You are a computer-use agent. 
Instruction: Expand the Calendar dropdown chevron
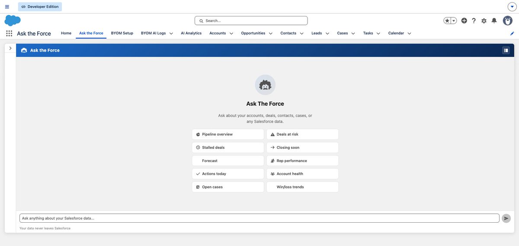[x=410, y=33]
